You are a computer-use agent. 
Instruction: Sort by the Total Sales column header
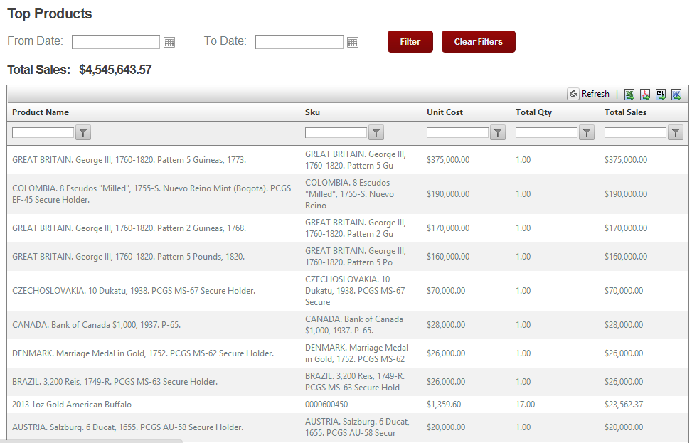pyautogui.click(x=625, y=112)
